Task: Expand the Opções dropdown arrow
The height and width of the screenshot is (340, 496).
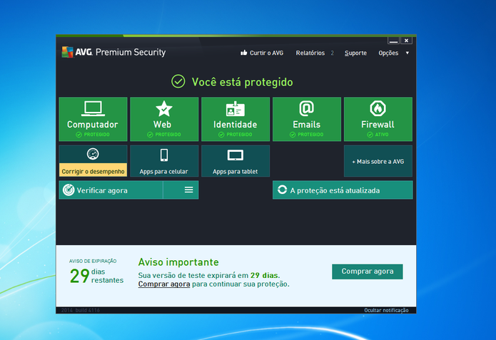Action: point(408,53)
